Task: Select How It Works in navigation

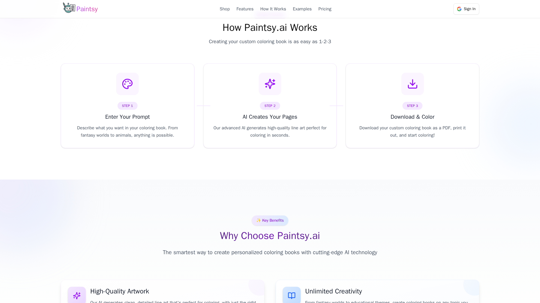Action: coord(273,9)
